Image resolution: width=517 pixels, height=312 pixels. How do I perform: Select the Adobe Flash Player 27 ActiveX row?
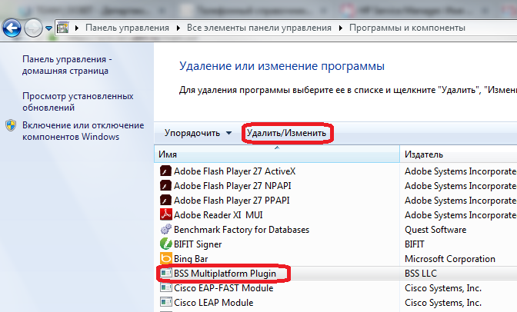tap(335, 171)
